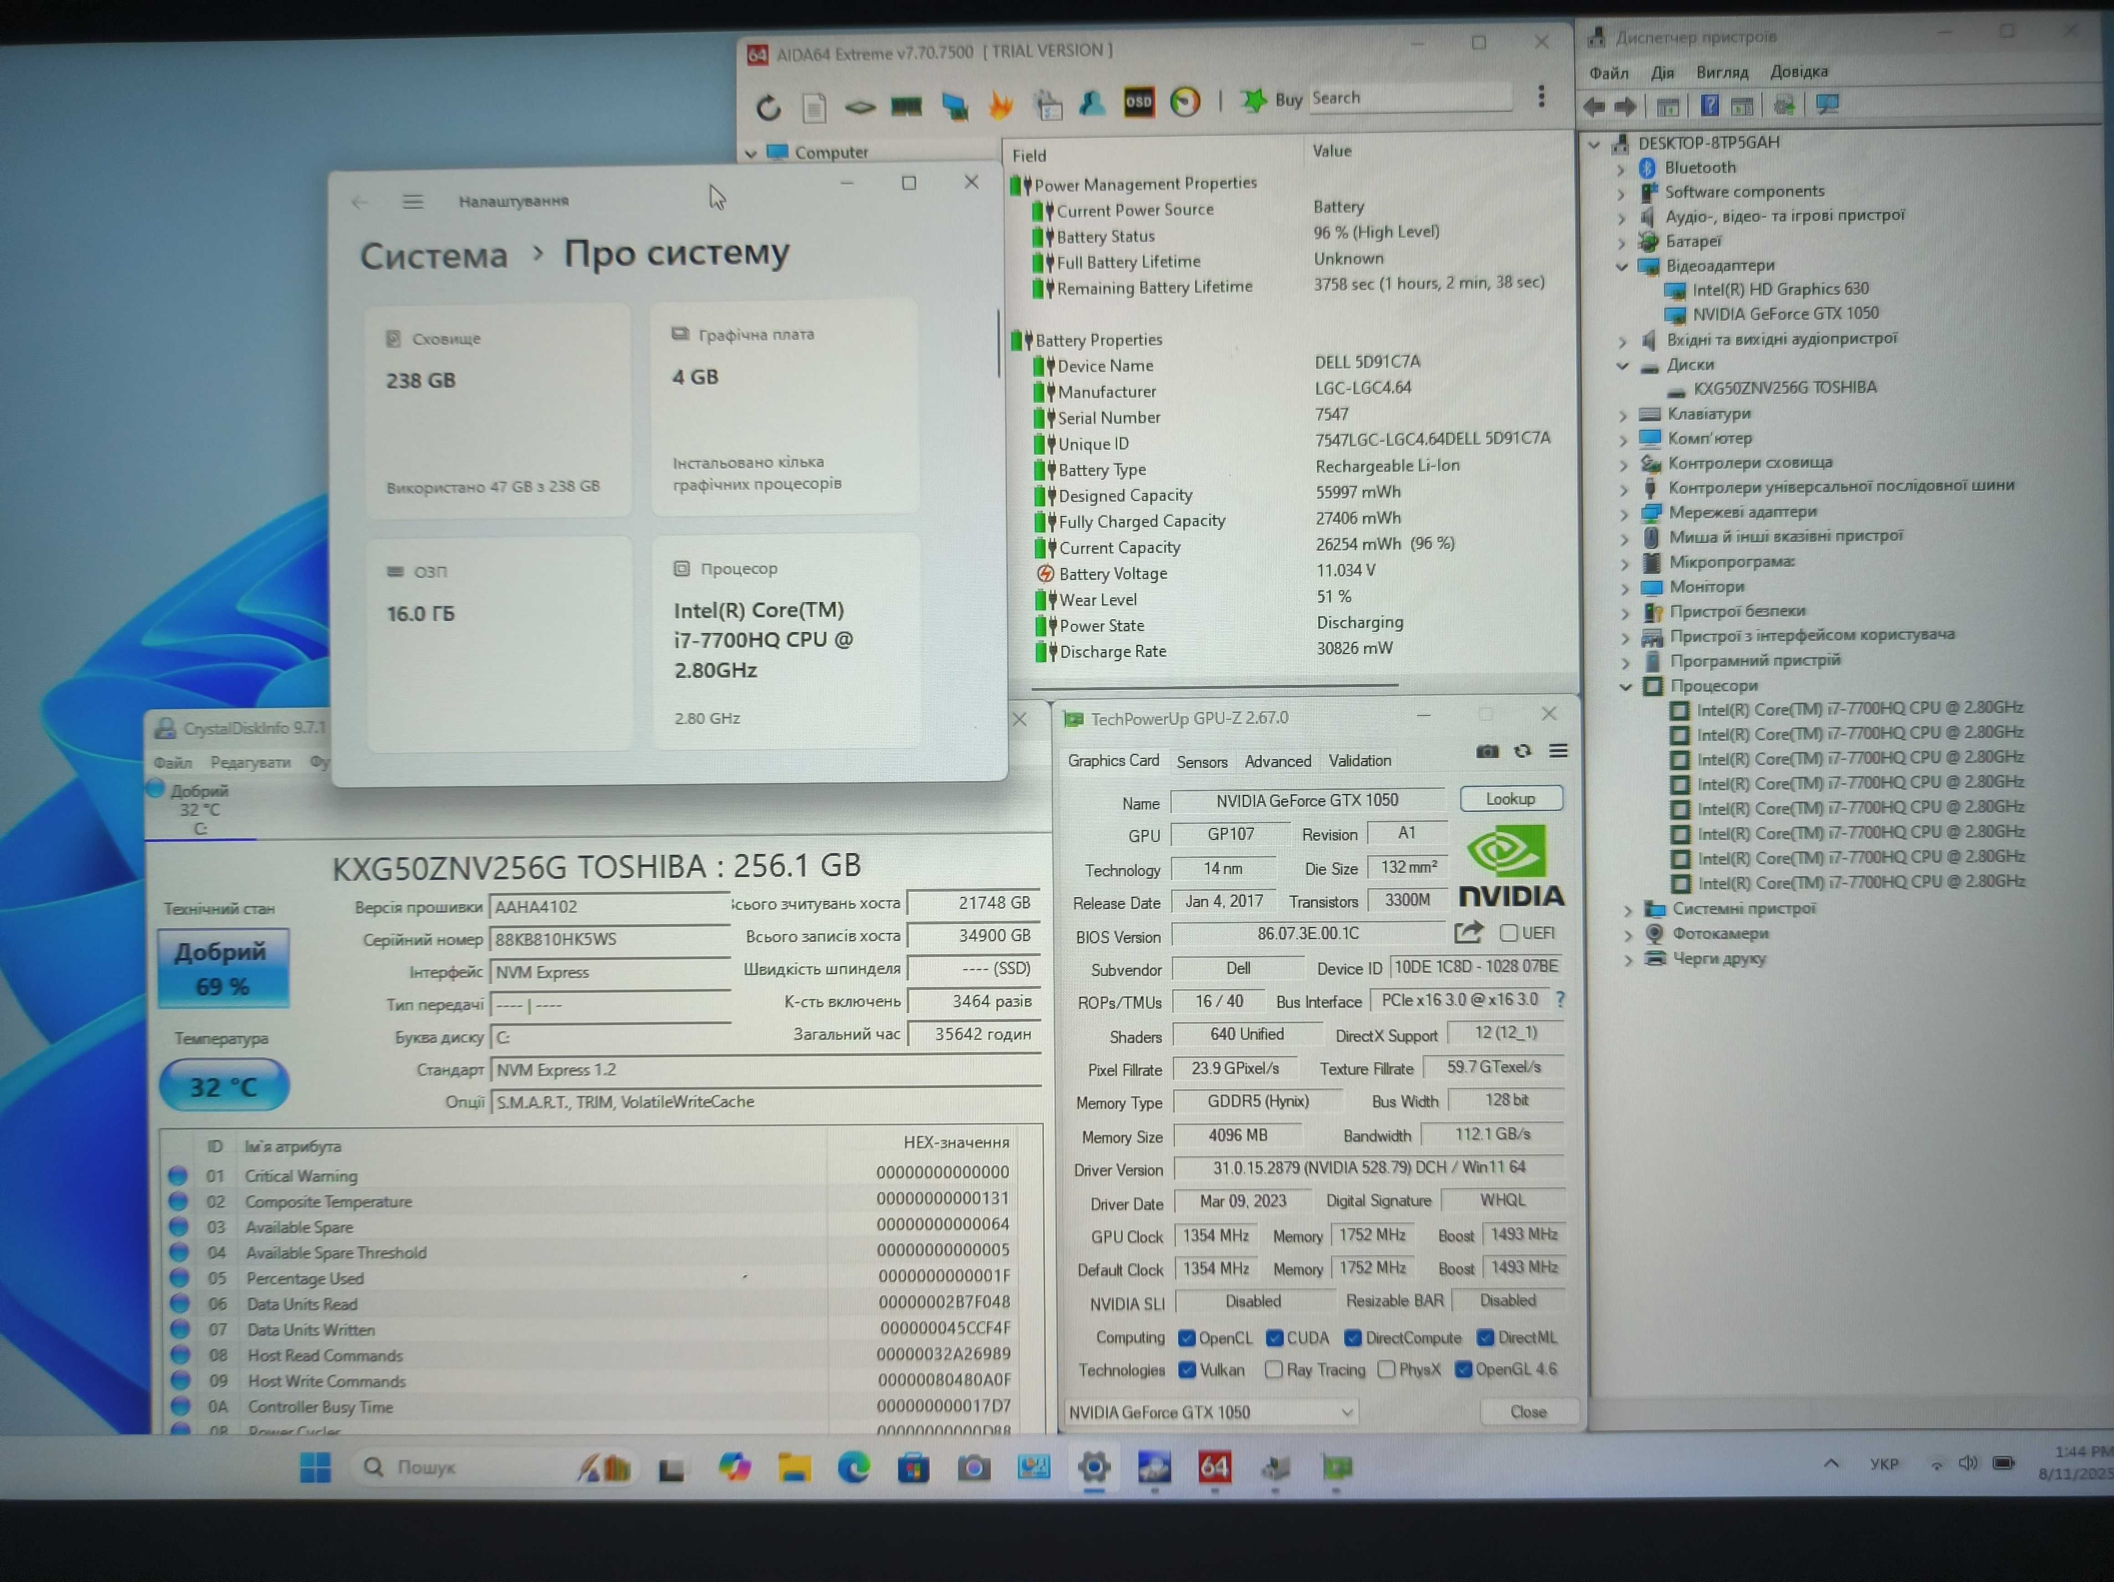Select Intel(R) HD Graphics 630 device
This screenshot has width=2114, height=1582.
[x=1780, y=290]
